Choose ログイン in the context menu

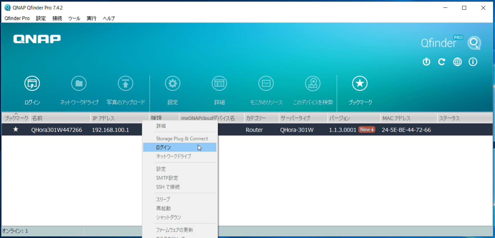coord(180,147)
